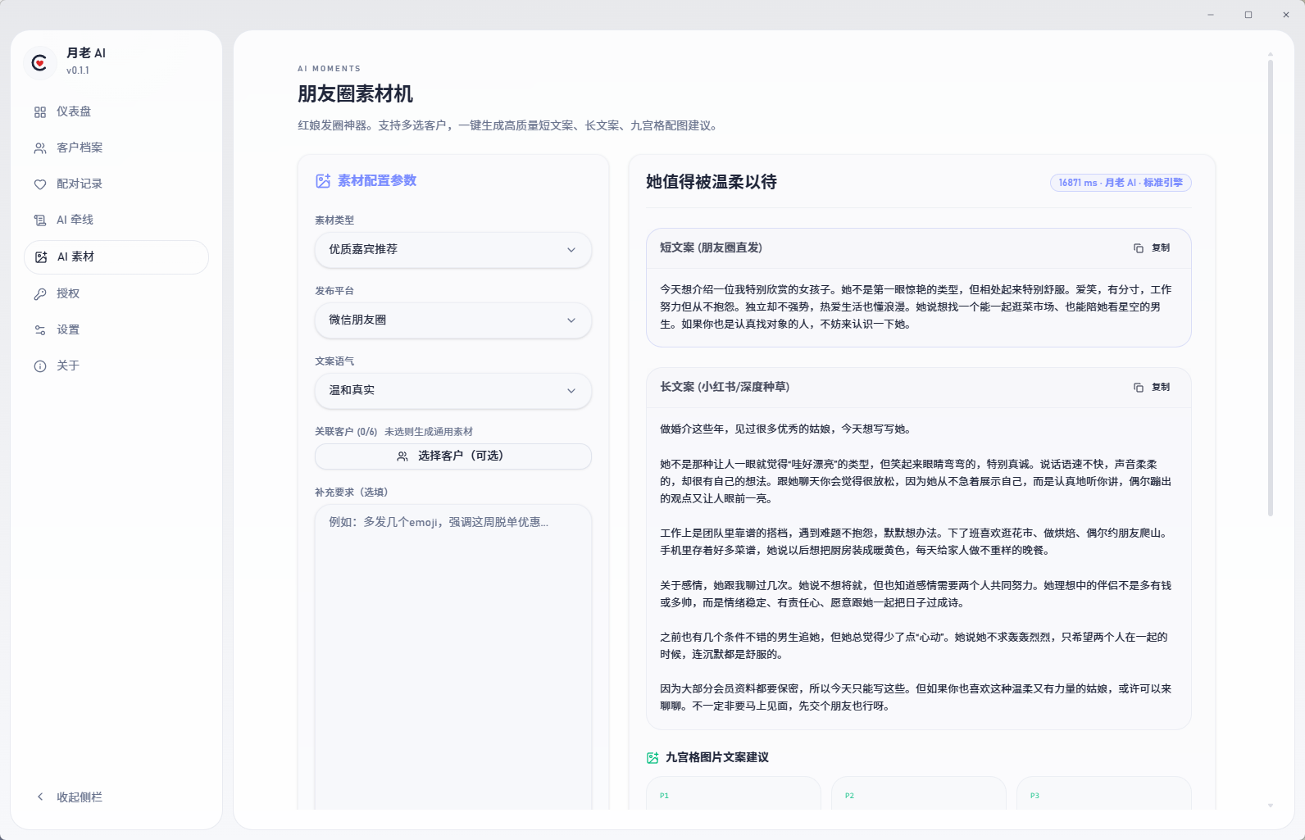Click the 授权 key icon

(x=40, y=294)
